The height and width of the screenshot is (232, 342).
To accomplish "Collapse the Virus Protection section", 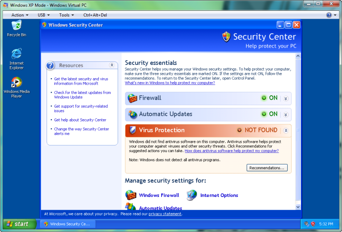I will click(286, 131).
